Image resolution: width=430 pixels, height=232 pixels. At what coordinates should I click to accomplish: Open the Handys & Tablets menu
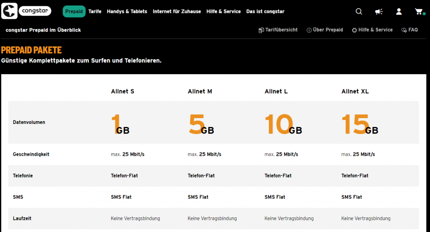pyautogui.click(x=127, y=11)
